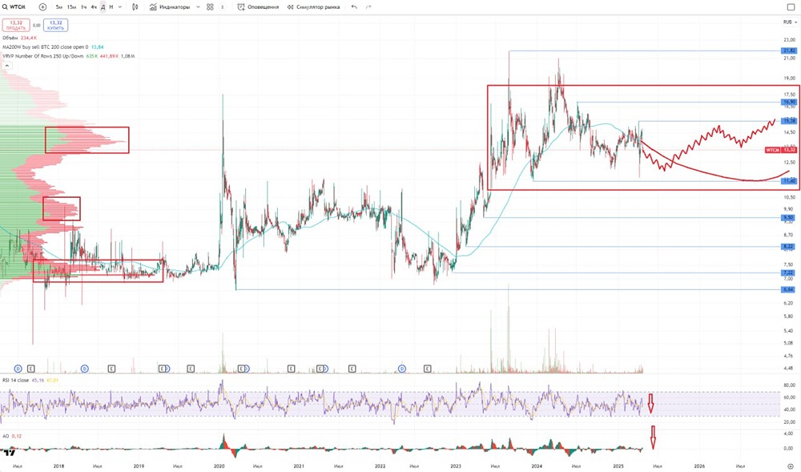Click the 11,40 price level label
801x472 pixels.
(x=789, y=181)
